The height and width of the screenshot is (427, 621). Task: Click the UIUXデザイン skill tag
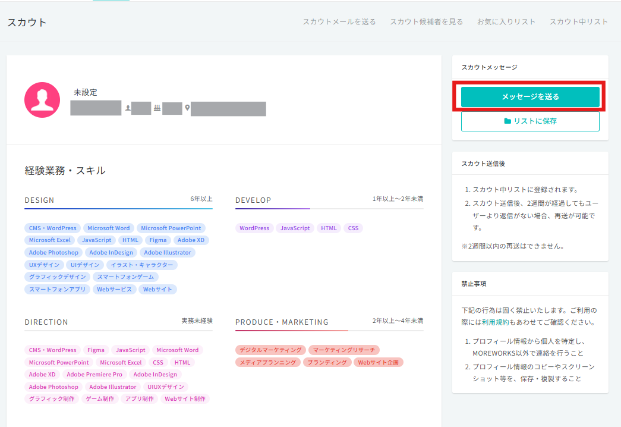166,387
